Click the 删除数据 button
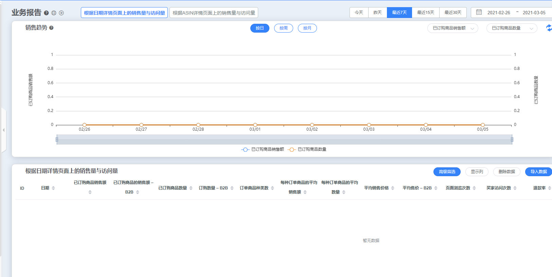552x277 pixels. tap(507, 172)
